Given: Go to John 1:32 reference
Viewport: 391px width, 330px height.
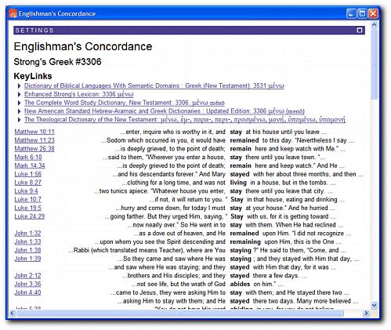Looking at the screenshot, I should tap(27, 234).
